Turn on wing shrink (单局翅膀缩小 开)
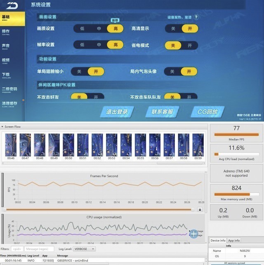The width and height of the screenshot is (264, 265). tap(96, 71)
